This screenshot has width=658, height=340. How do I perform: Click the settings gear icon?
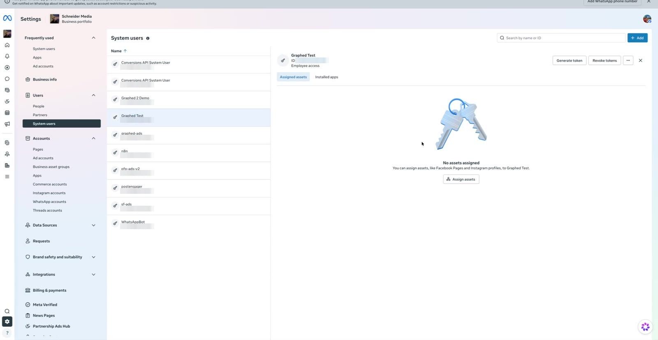(x=7, y=322)
